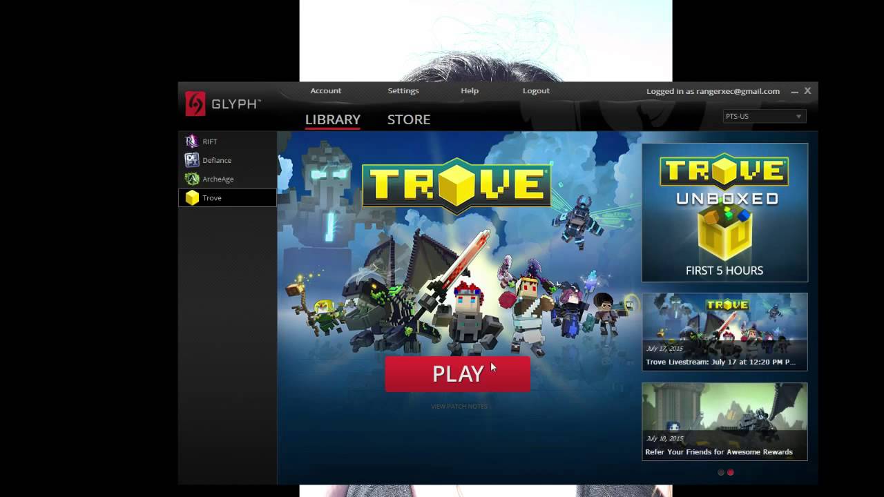Select the Defiance game icon
Viewport: 884px width, 497px height.
192,160
